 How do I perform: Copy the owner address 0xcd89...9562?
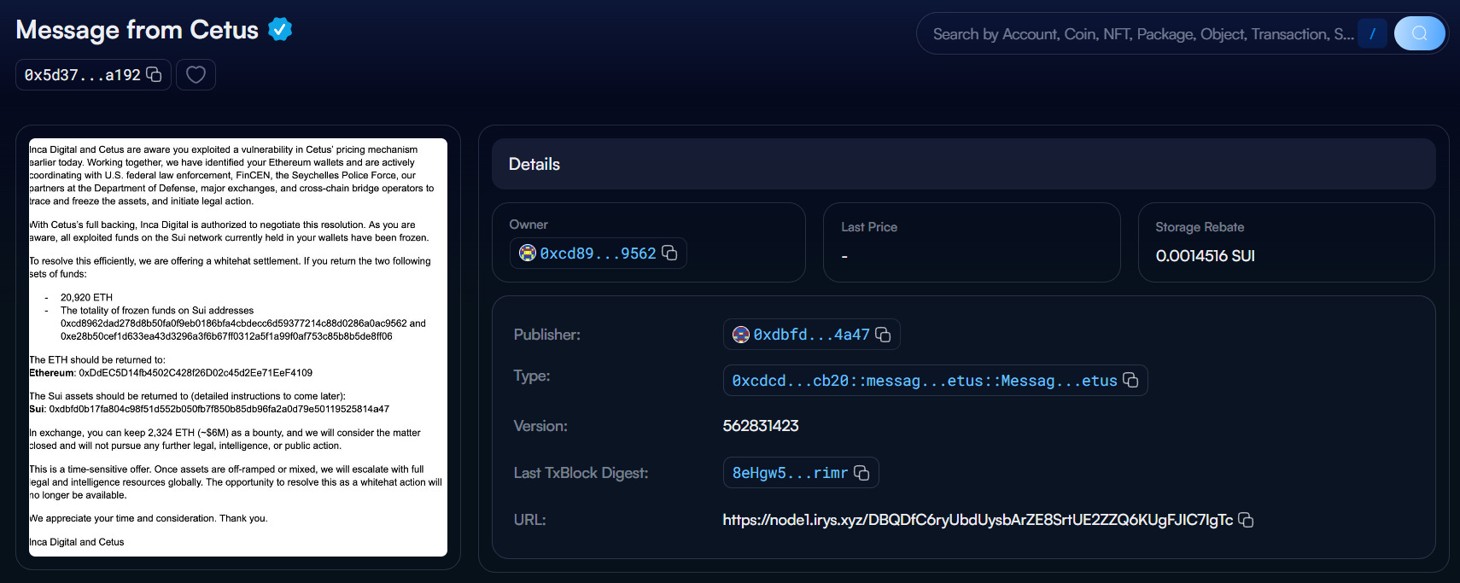click(670, 254)
